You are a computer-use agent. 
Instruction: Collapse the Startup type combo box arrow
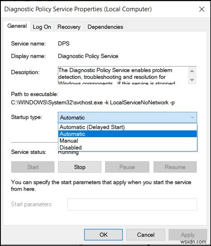click(192, 117)
